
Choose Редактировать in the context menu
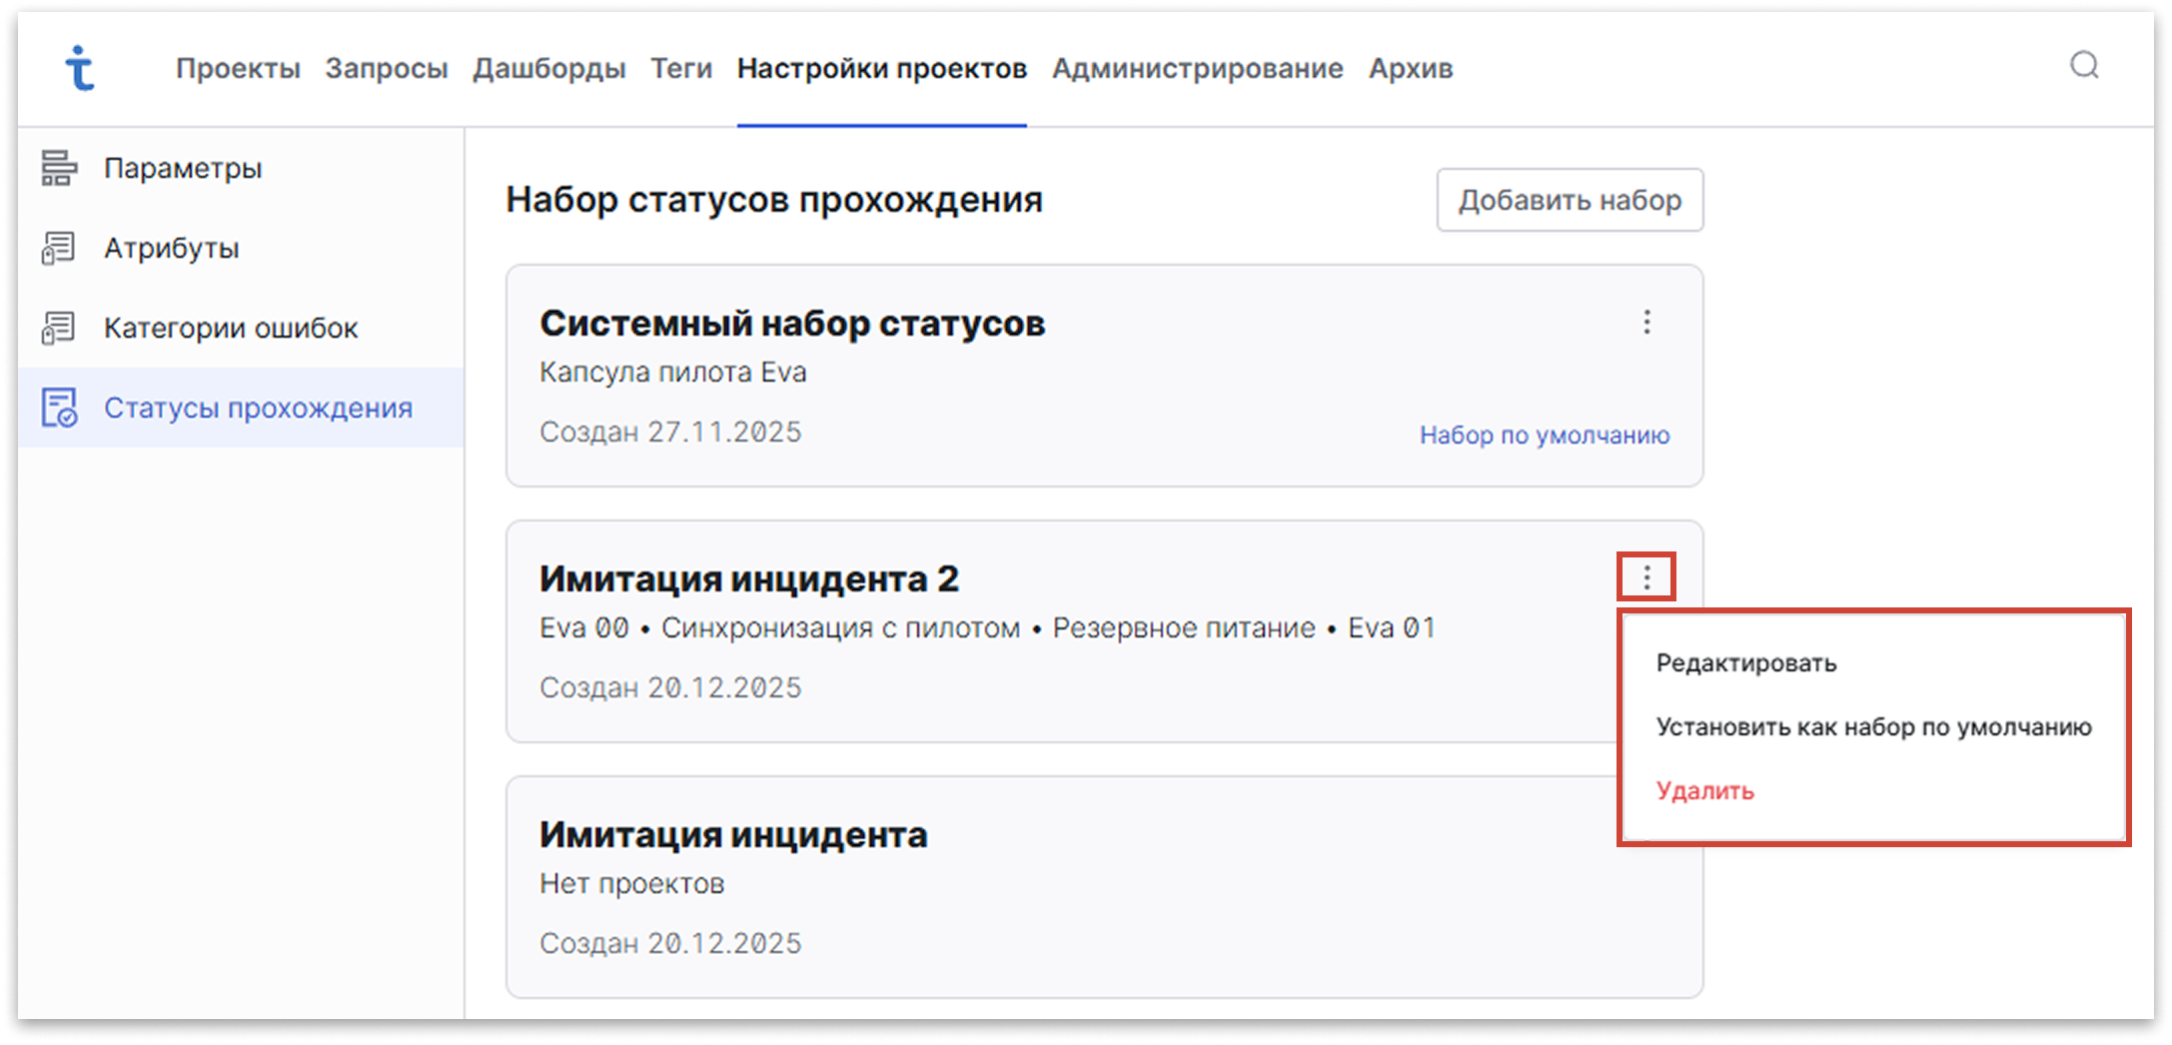(1744, 662)
